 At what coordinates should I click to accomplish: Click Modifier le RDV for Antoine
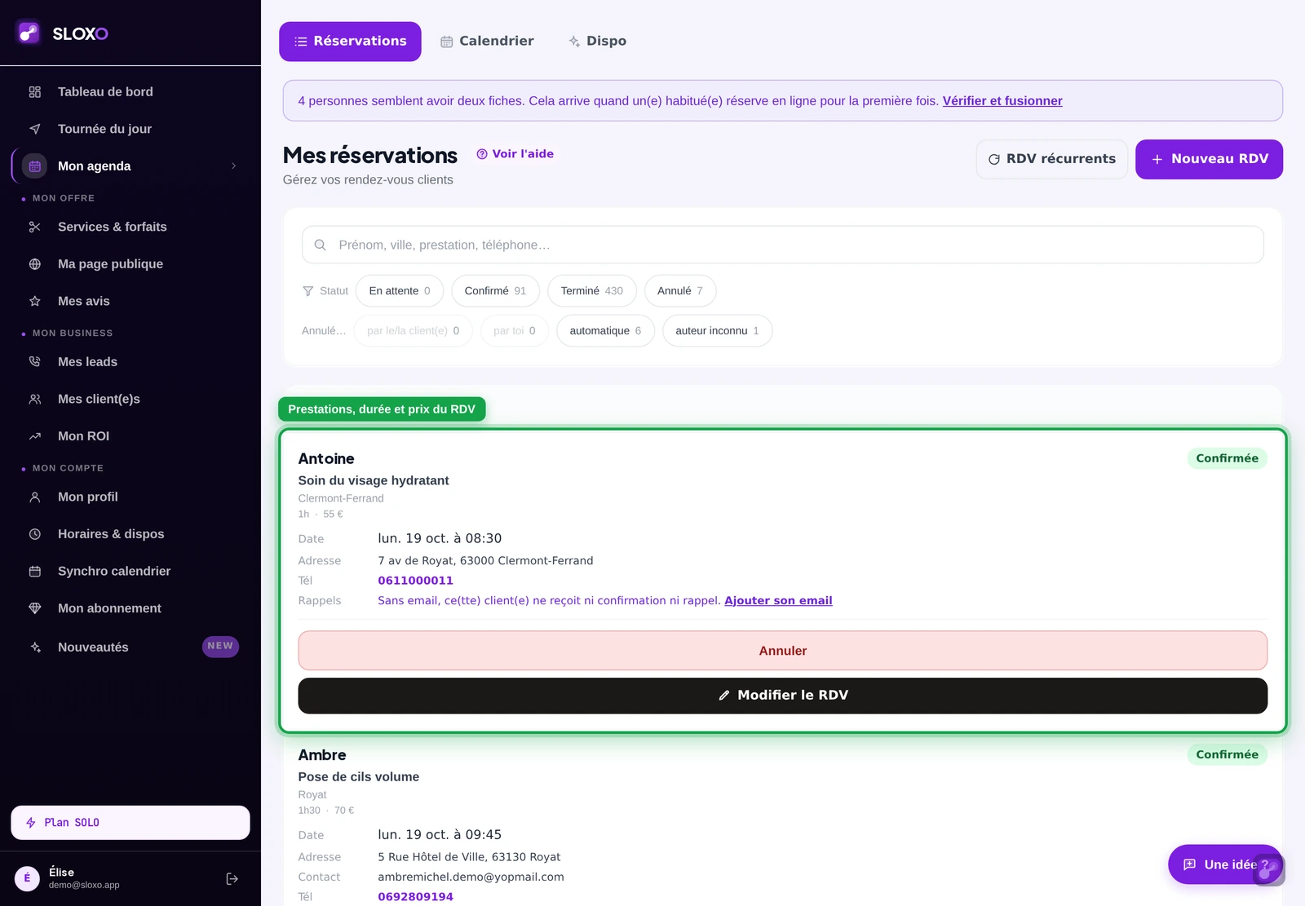tap(783, 696)
